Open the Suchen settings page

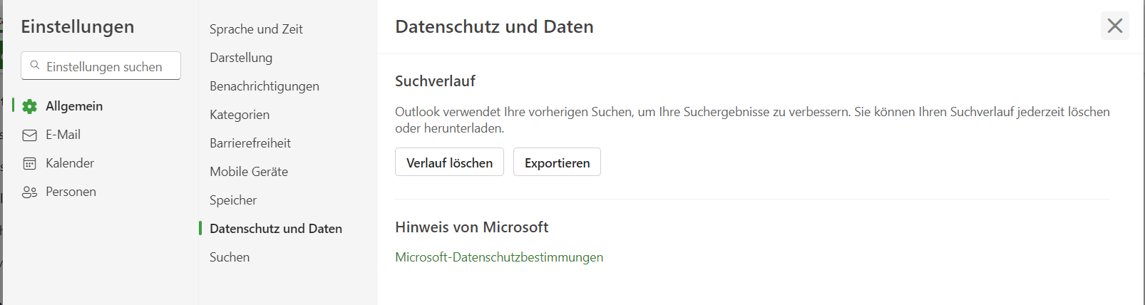[x=230, y=257]
